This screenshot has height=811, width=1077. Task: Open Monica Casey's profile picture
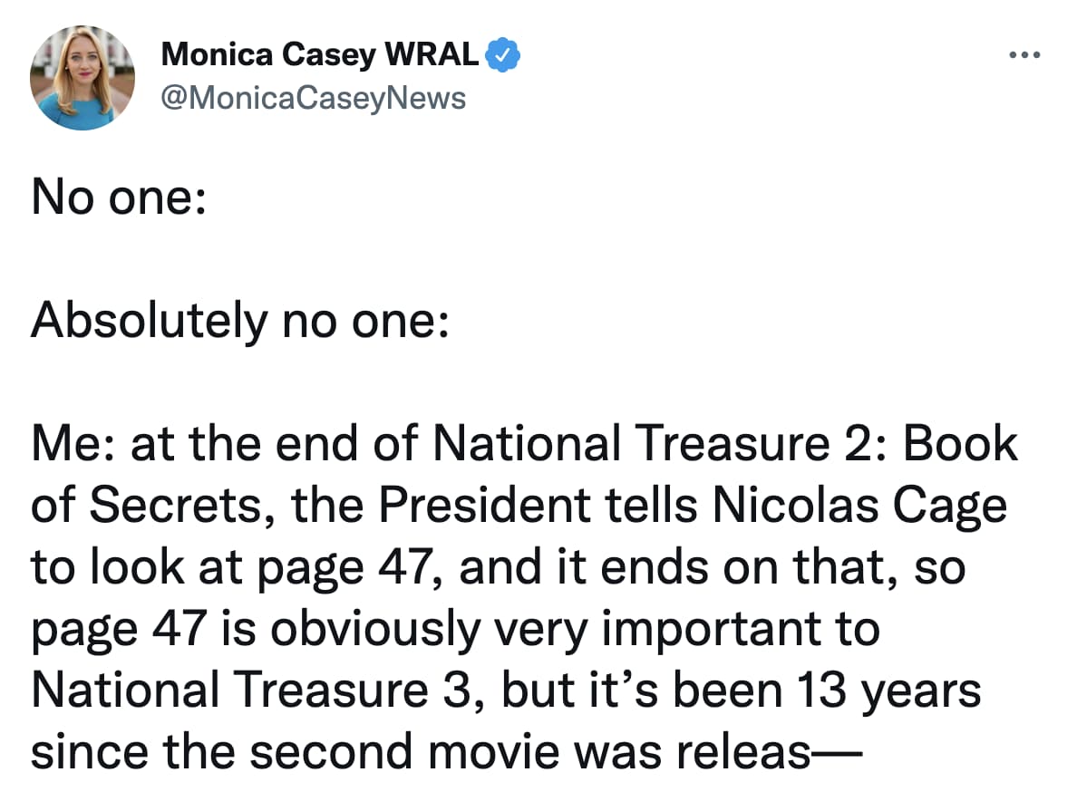[x=83, y=79]
